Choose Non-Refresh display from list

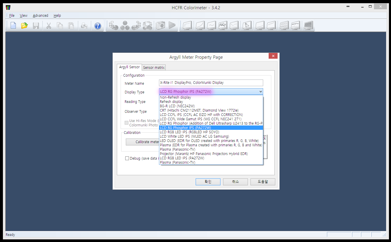coord(211,97)
